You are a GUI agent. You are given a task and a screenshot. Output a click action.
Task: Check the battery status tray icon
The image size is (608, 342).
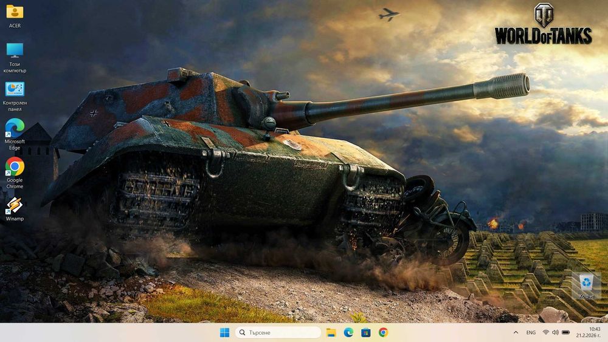(565, 332)
